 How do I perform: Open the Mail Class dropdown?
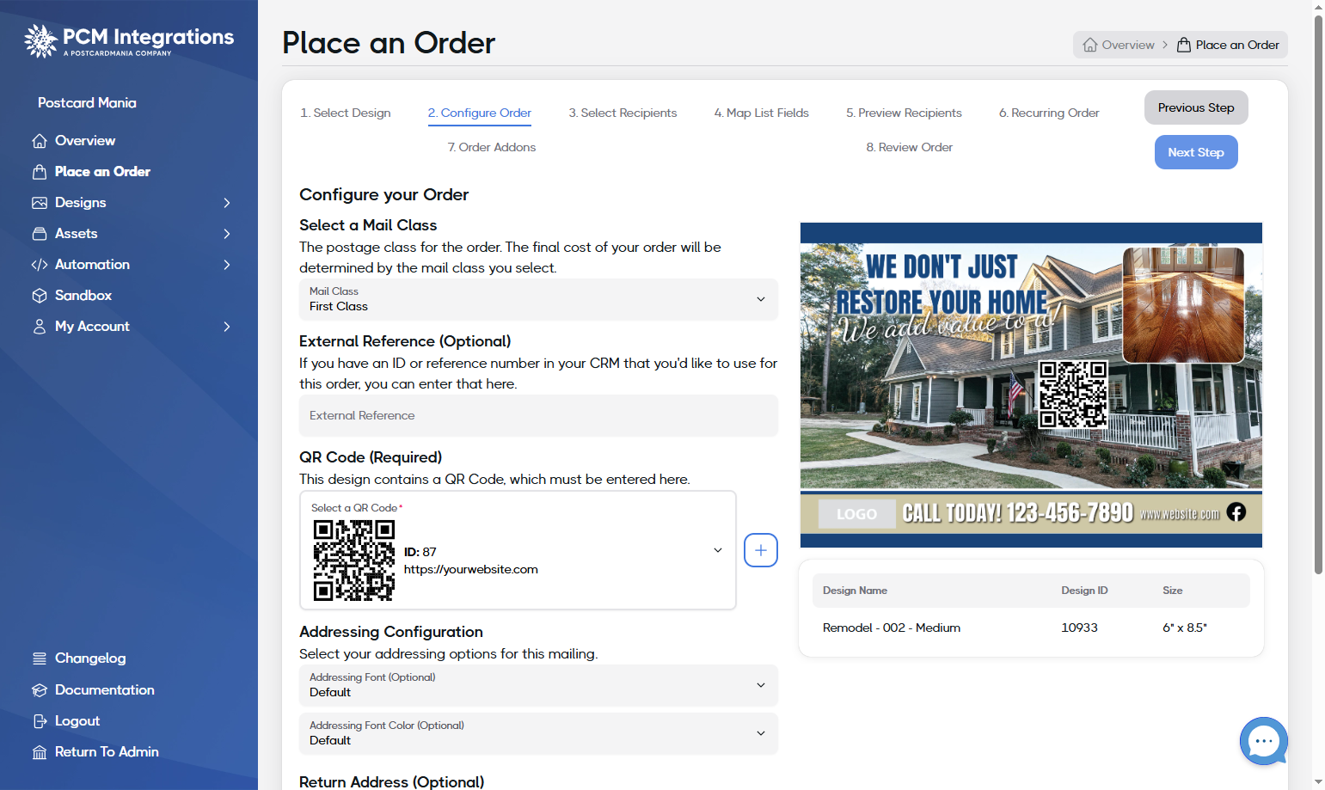(538, 299)
